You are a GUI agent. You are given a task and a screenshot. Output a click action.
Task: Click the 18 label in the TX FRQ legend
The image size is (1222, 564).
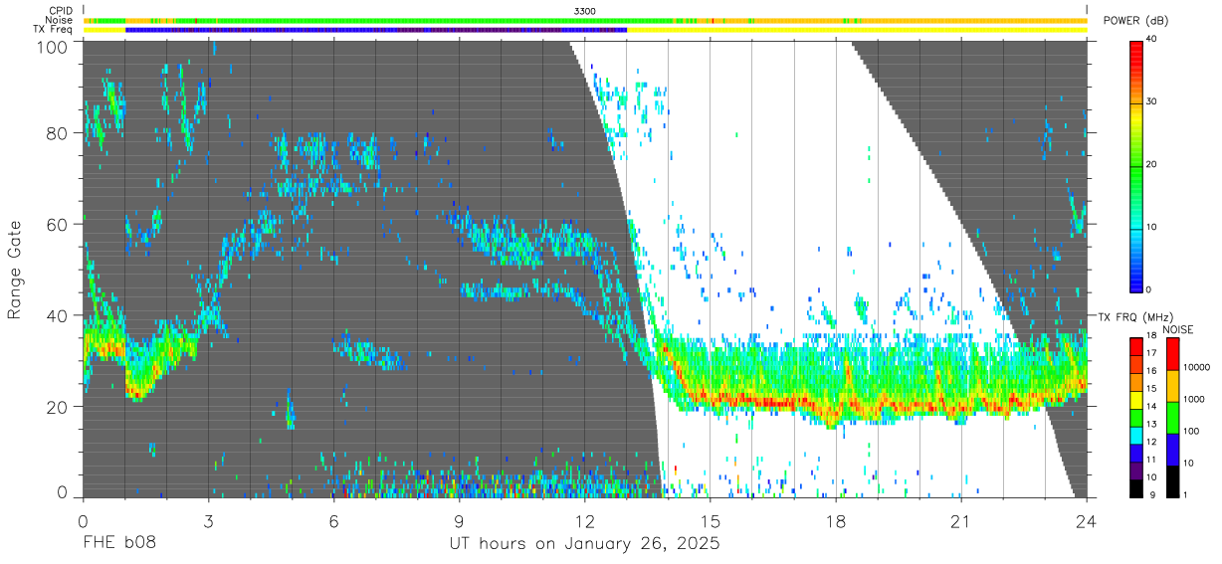(x=1151, y=335)
